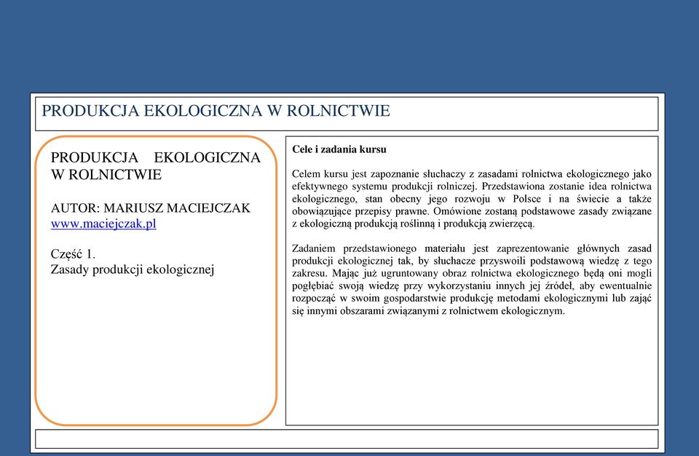Click the text Część 1.

[73, 254]
